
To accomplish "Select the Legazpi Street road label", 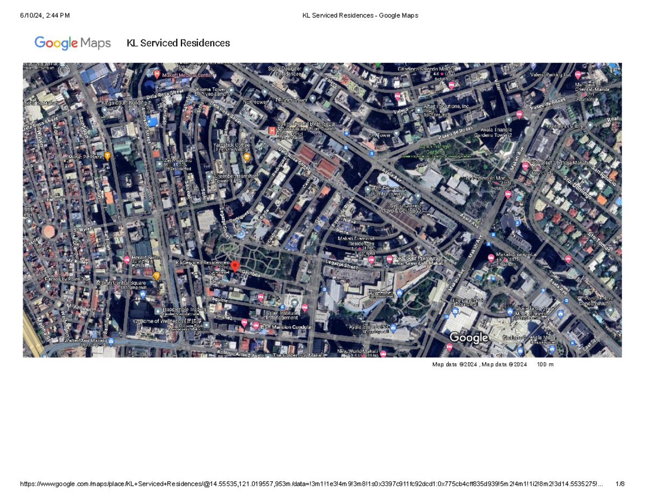I will 343,265.
